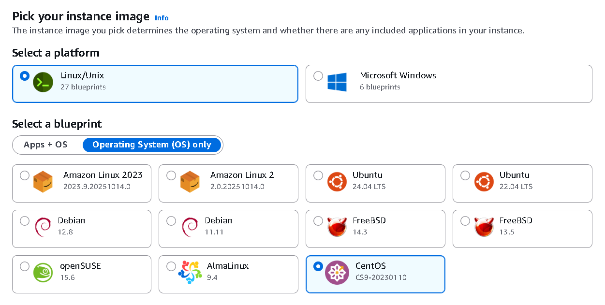Click the Debian 12.8 swirl icon

coord(43,227)
